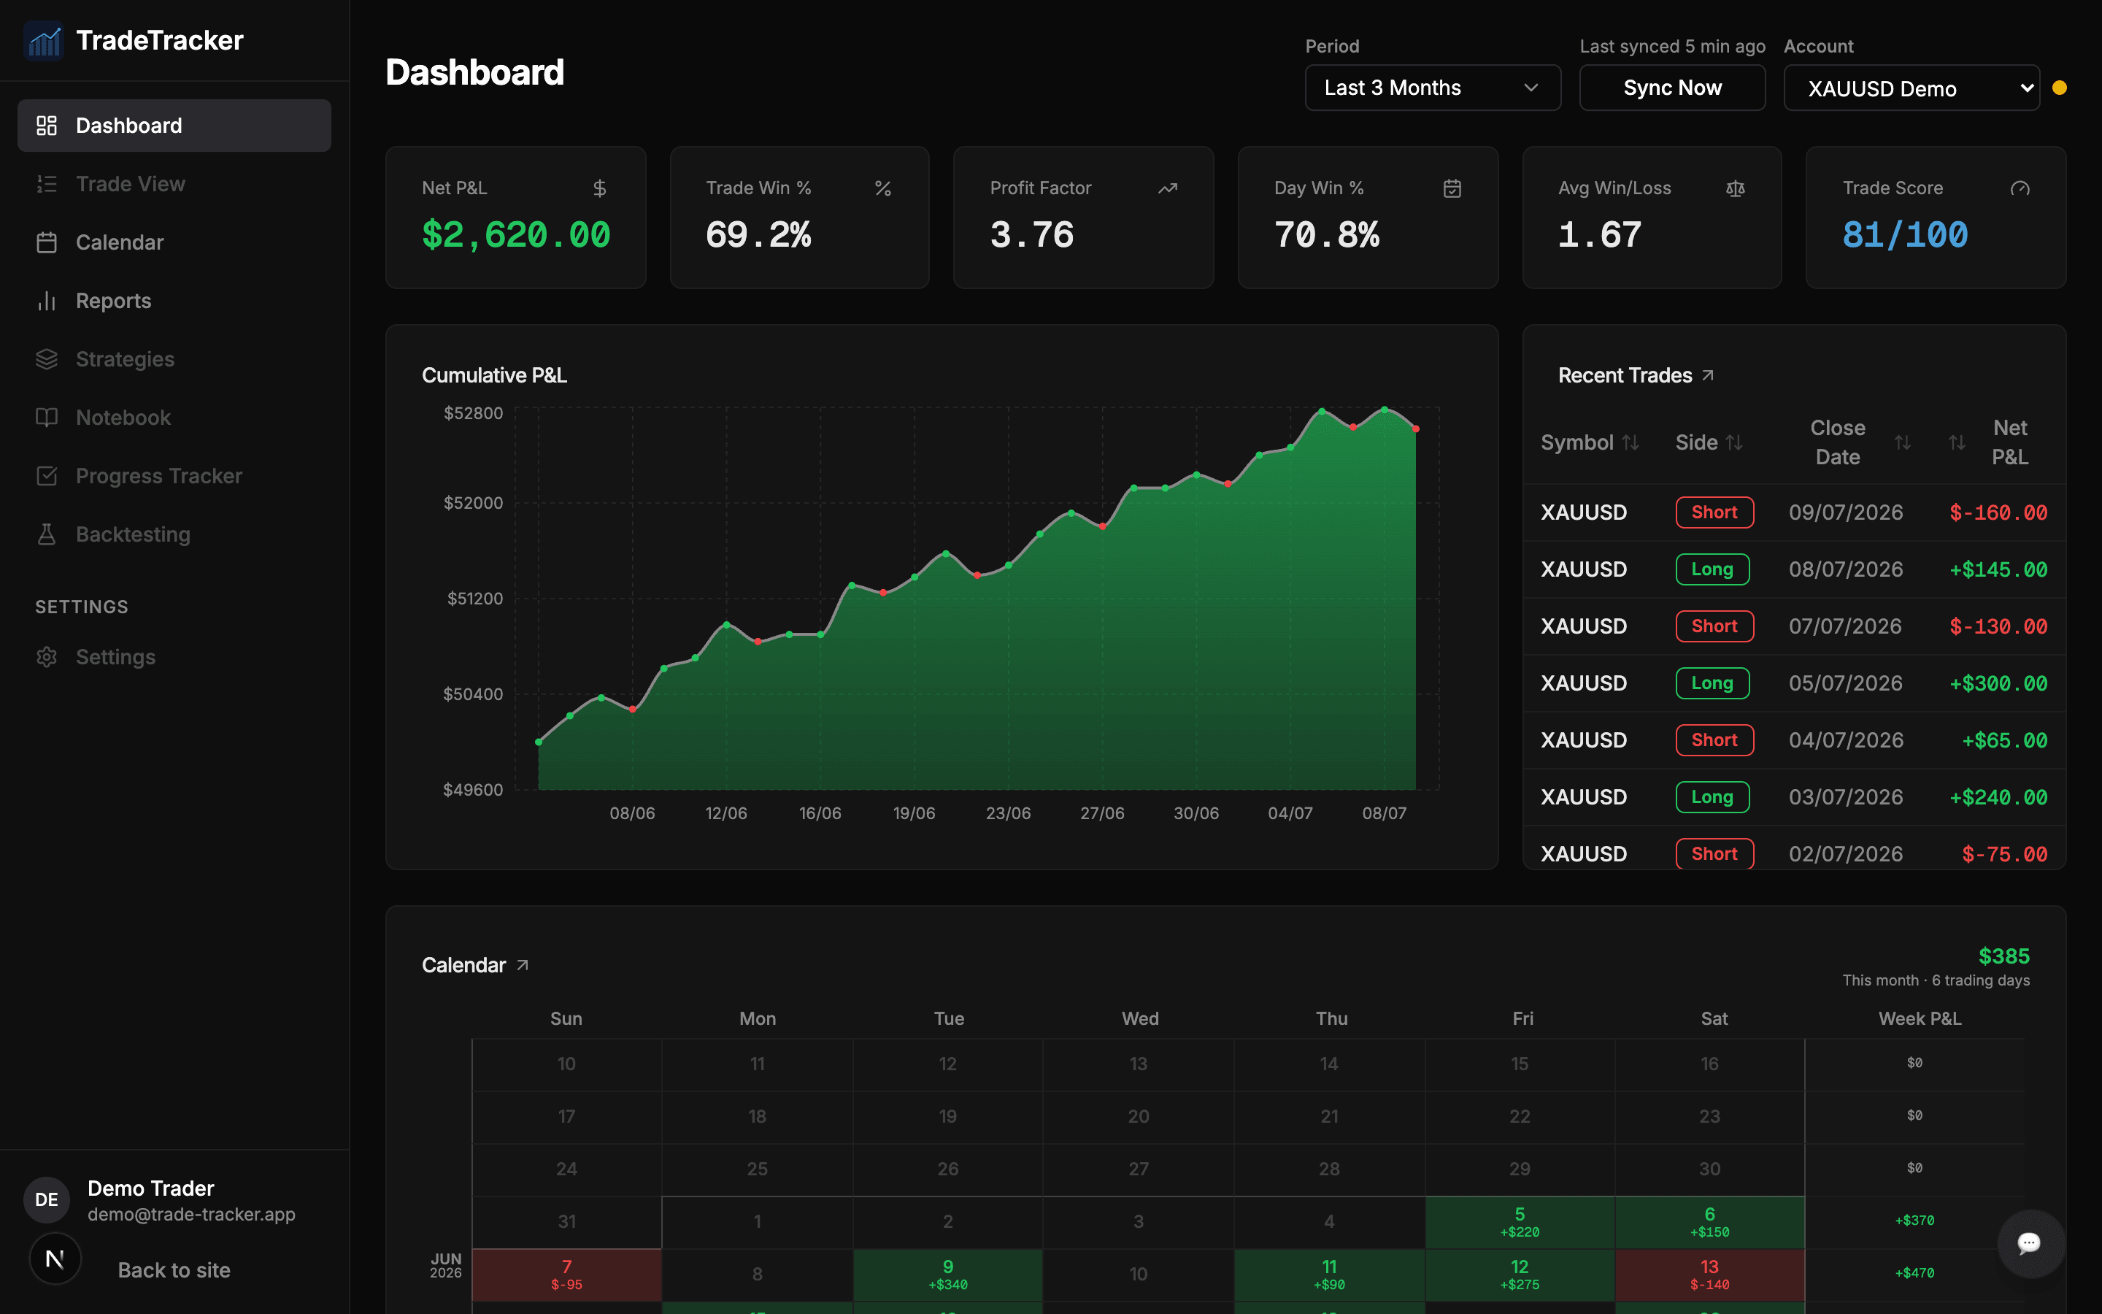The height and width of the screenshot is (1314, 2102).
Task: Select calendar day 6 with +$150
Action: [x=1709, y=1222]
